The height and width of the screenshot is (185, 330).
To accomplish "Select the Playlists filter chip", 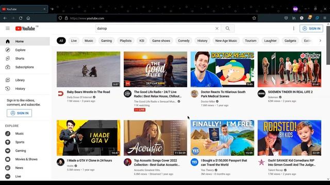I will tap(126, 41).
